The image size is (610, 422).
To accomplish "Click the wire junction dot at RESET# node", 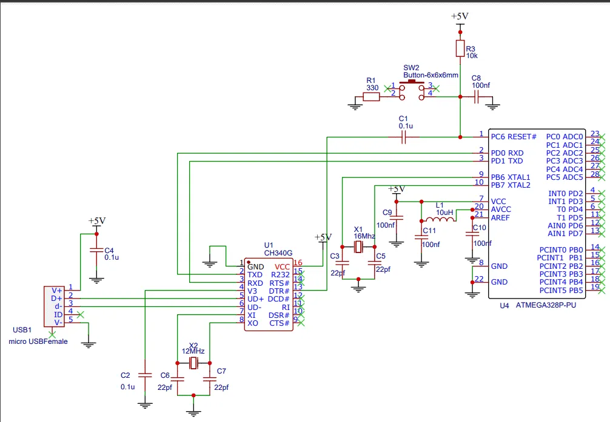I will tap(460, 137).
